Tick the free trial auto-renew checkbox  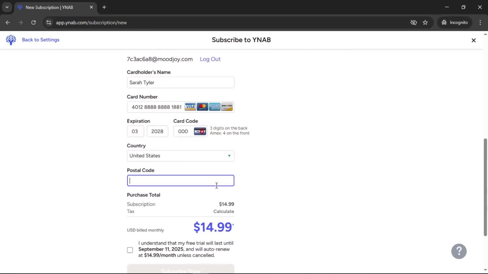130,250
